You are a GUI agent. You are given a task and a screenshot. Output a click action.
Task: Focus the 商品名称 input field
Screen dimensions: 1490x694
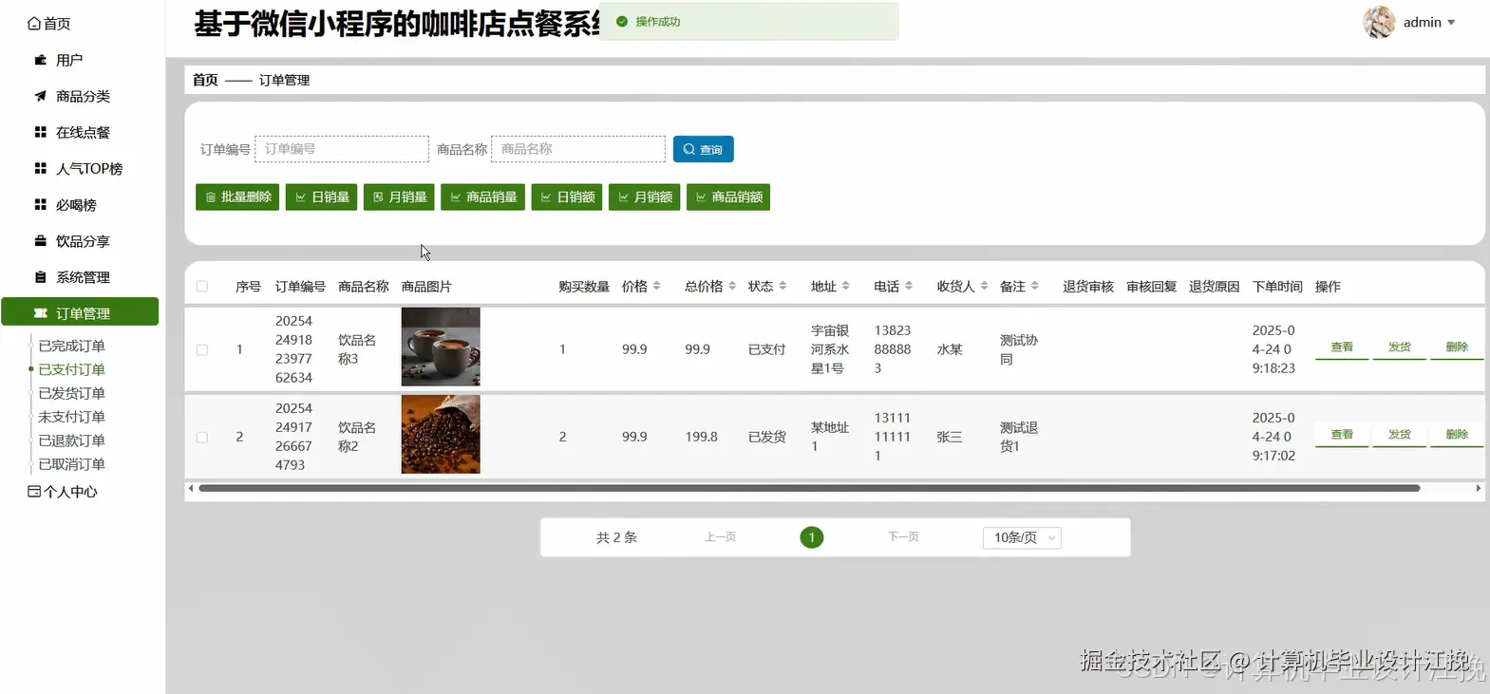pyautogui.click(x=578, y=149)
